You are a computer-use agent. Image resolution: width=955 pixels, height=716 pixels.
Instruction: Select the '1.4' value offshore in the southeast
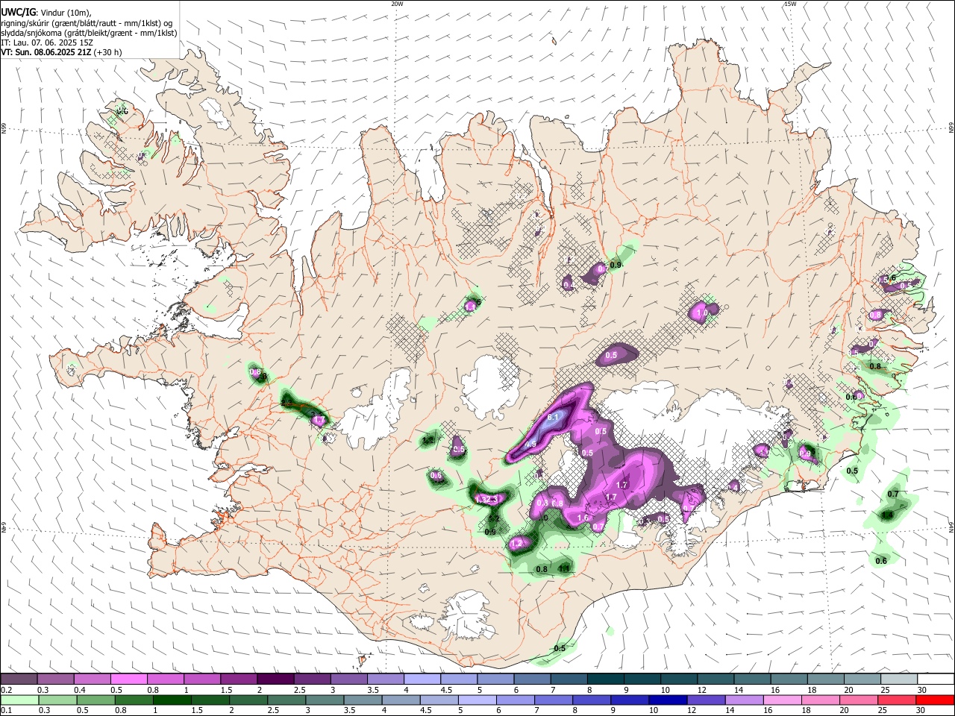click(887, 515)
